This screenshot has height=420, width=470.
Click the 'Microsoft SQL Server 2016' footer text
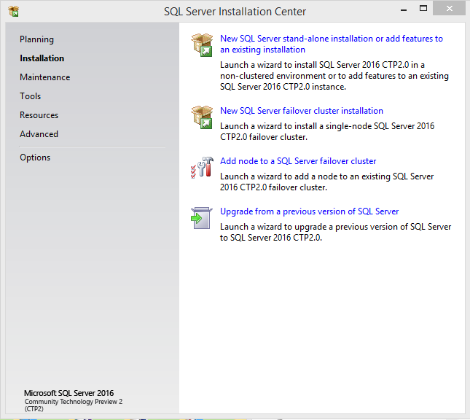pyautogui.click(x=69, y=393)
